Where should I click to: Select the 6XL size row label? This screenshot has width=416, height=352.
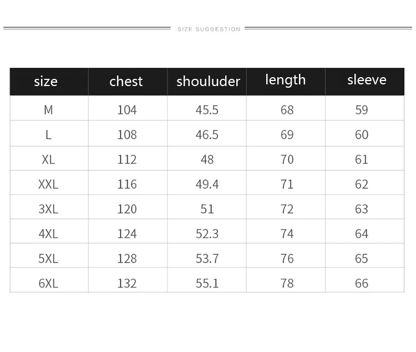pyautogui.click(x=48, y=283)
